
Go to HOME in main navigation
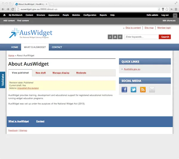tap(15, 47)
